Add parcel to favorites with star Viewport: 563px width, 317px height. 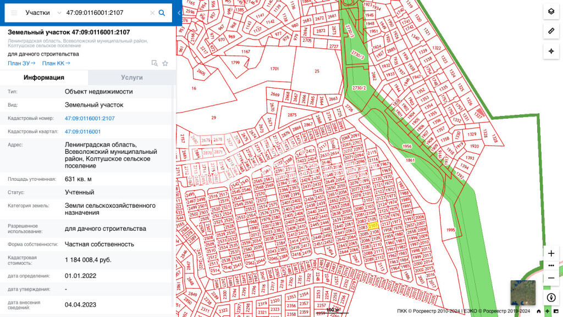click(165, 63)
